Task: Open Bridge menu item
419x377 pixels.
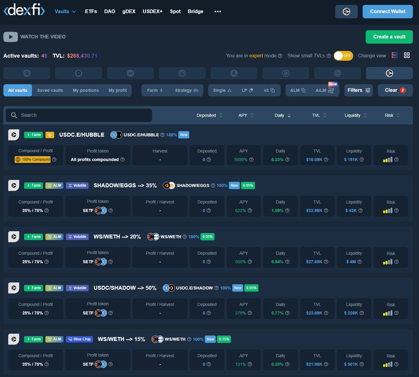Action: (196, 12)
